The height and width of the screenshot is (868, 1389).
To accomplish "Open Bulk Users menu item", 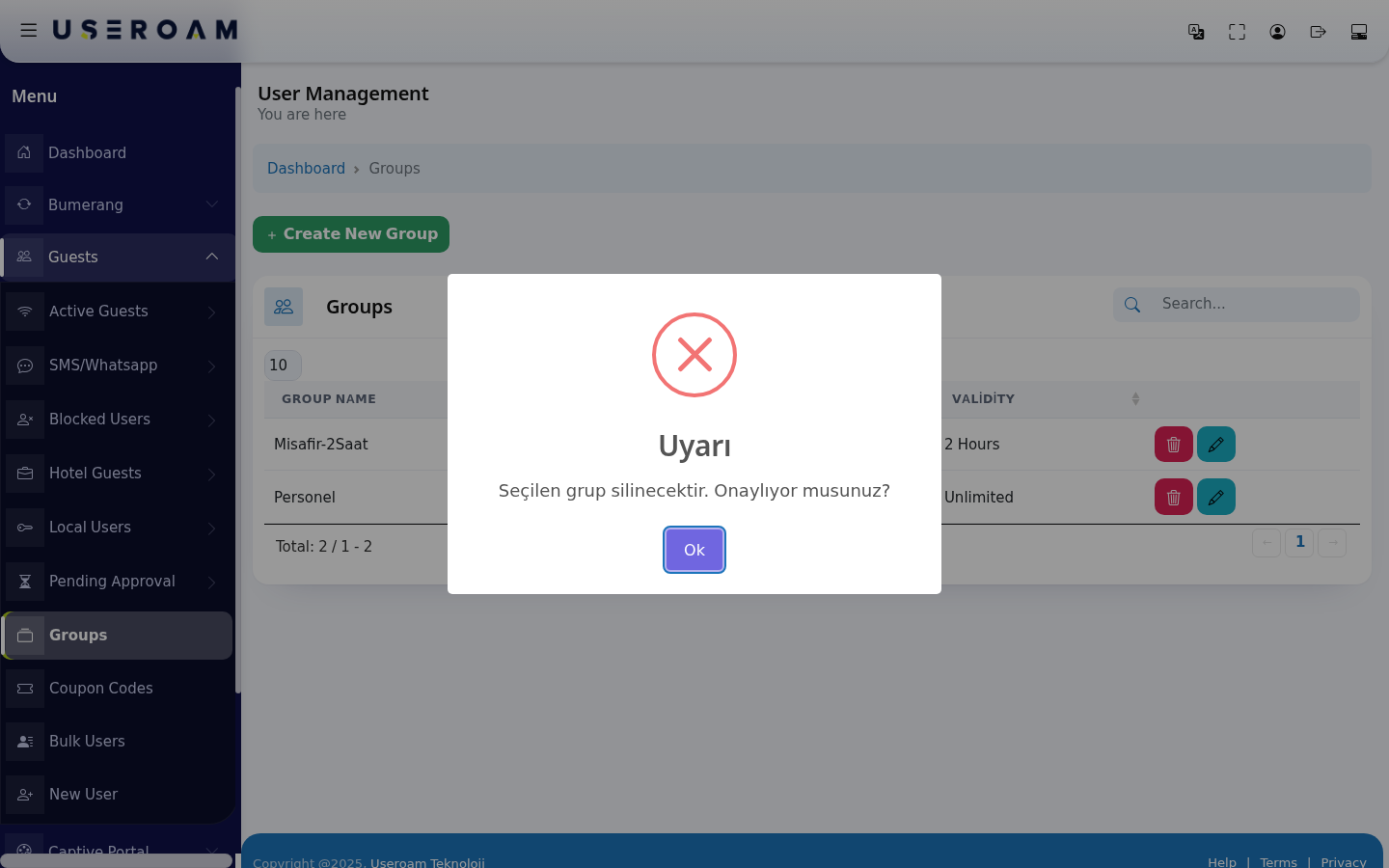I will click(119, 742).
